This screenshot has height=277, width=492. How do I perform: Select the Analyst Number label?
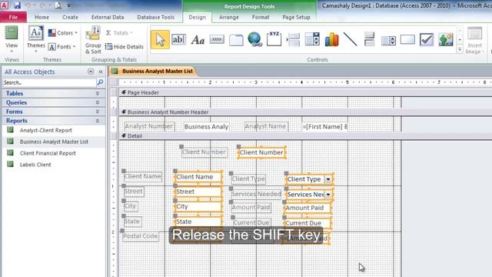coord(149,126)
